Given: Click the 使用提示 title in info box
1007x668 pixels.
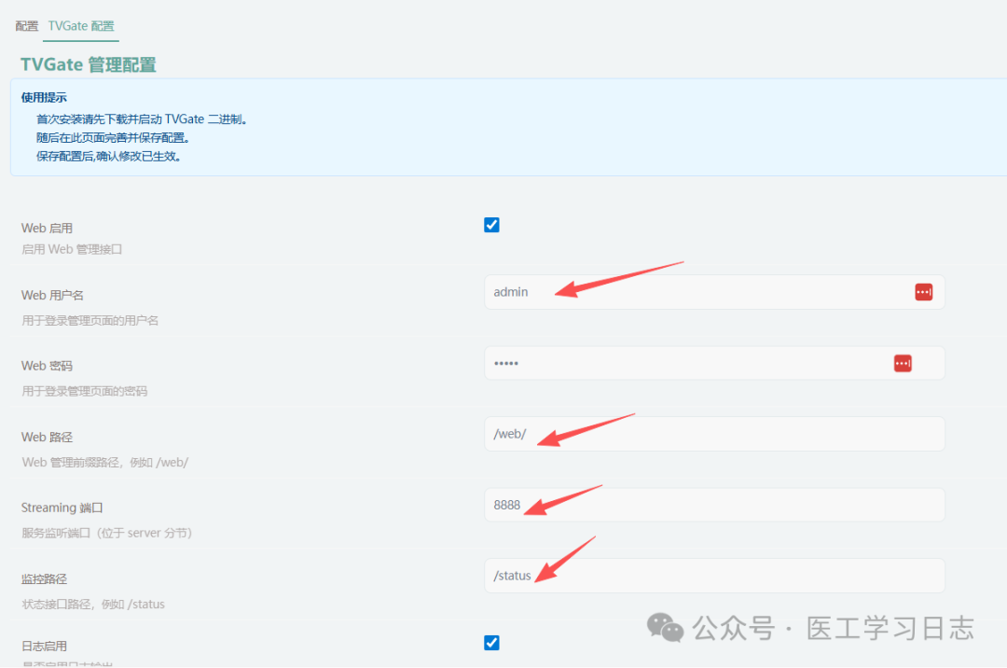Looking at the screenshot, I should coord(44,98).
